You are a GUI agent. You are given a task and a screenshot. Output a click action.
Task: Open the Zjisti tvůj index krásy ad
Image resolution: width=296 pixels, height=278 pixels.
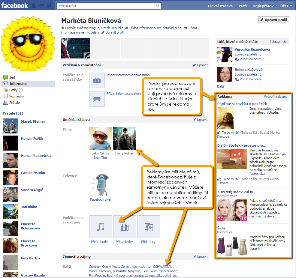point(235,192)
